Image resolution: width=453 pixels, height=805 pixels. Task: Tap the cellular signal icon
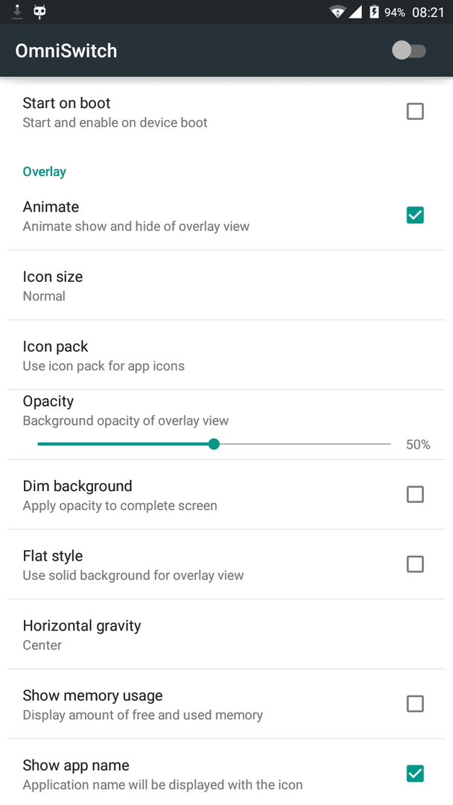pos(355,12)
